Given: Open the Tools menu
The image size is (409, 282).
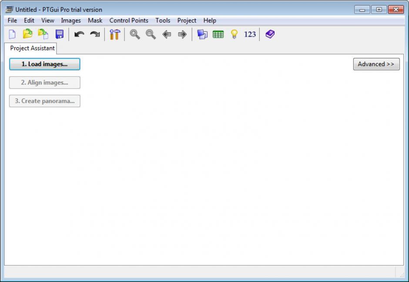Looking at the screenshot, I should pyautogui.click(x=163, y=20).
